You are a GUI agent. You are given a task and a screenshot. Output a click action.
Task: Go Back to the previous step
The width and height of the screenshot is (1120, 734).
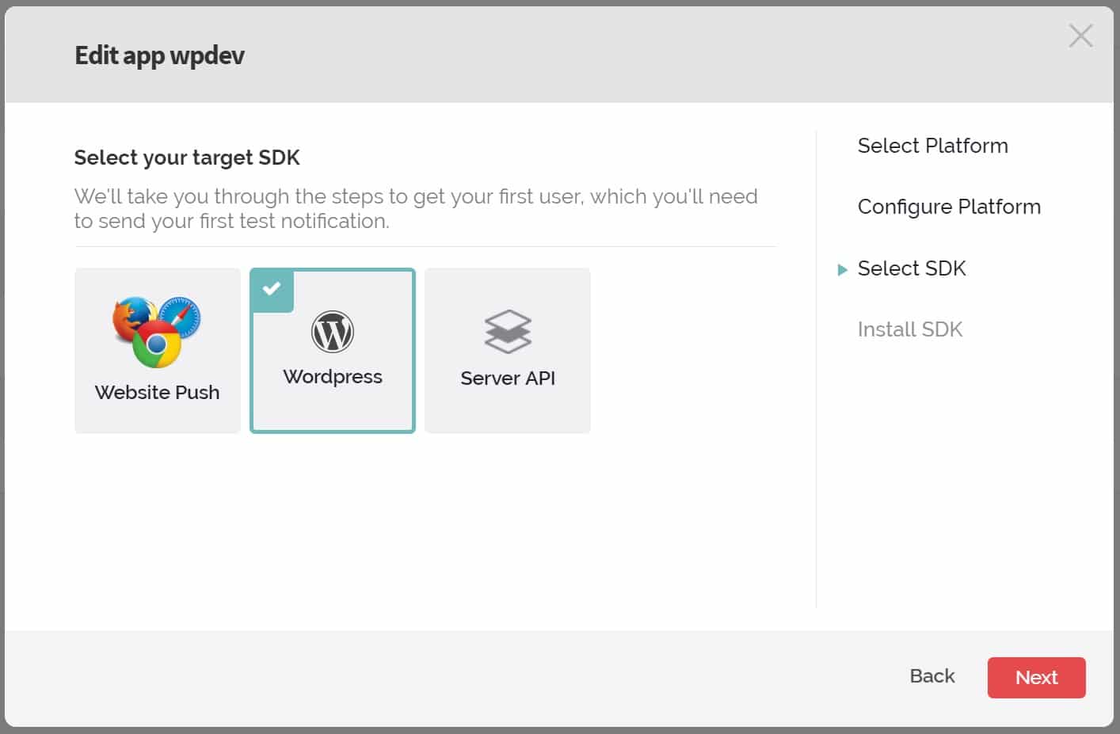(931, 677)
